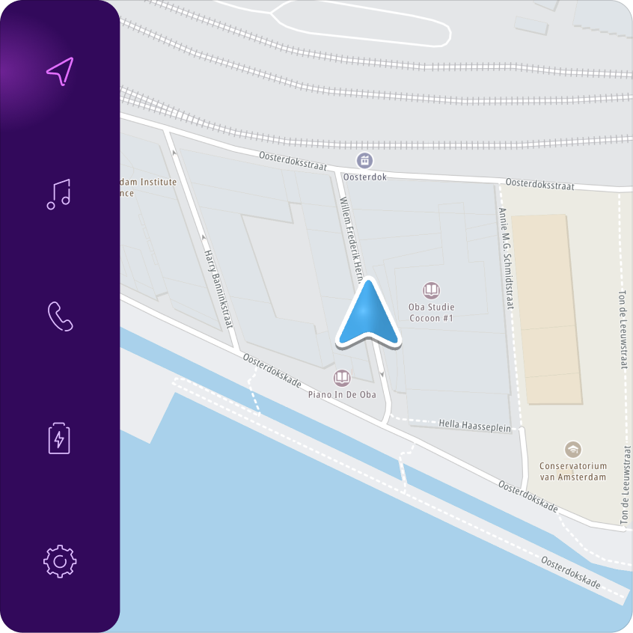Screen dimensions: 633x633
Task: Click the Conservatorium van Amsterdam label
Action: [573, 471]
